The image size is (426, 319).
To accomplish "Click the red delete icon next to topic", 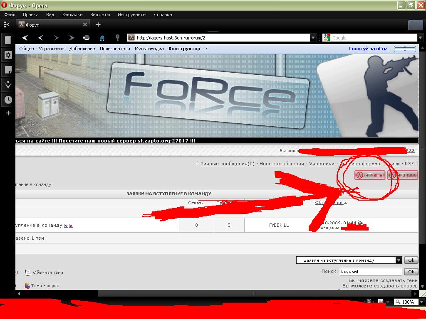I will 71,226.
